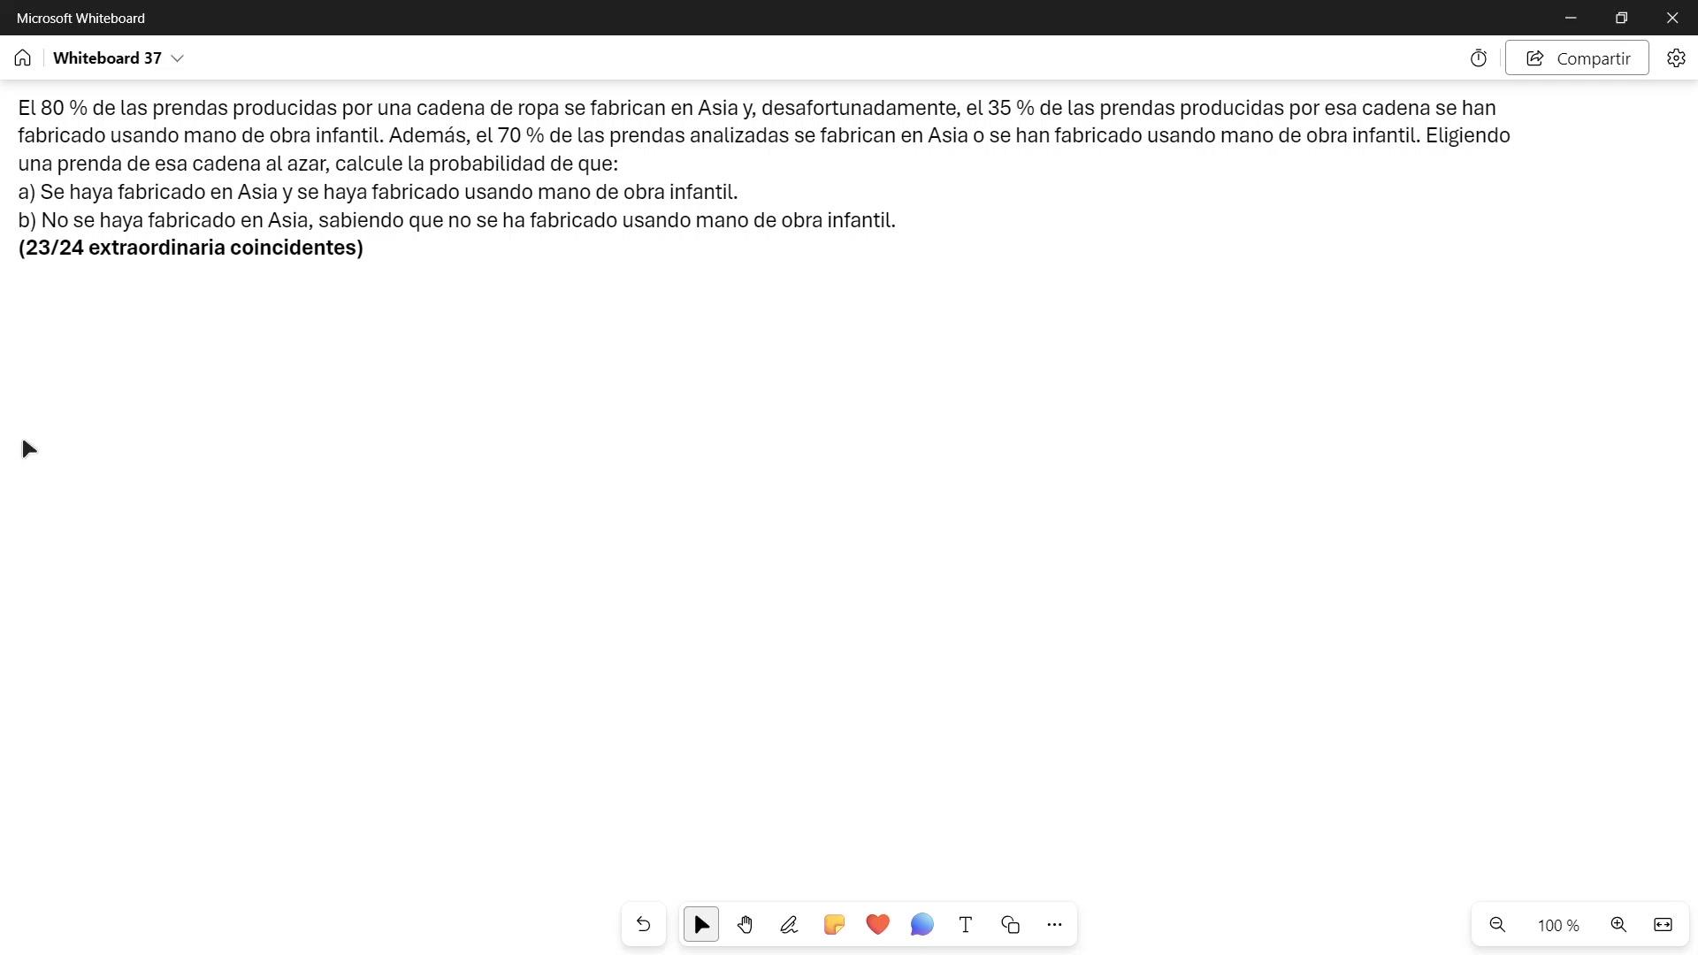
Task: Click the Undo arrow button
Action: click(643, 925)
